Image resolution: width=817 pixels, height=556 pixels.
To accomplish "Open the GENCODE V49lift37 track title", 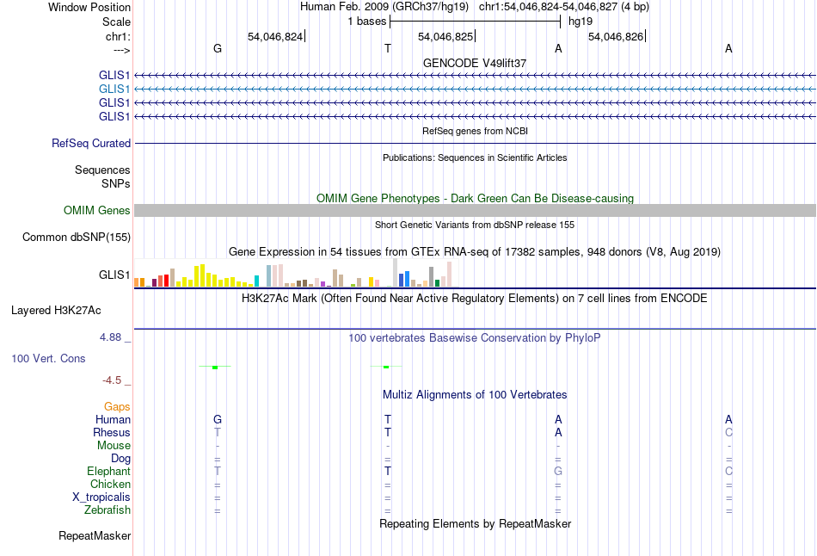I will pyautogui.click(x=474, y=63).
